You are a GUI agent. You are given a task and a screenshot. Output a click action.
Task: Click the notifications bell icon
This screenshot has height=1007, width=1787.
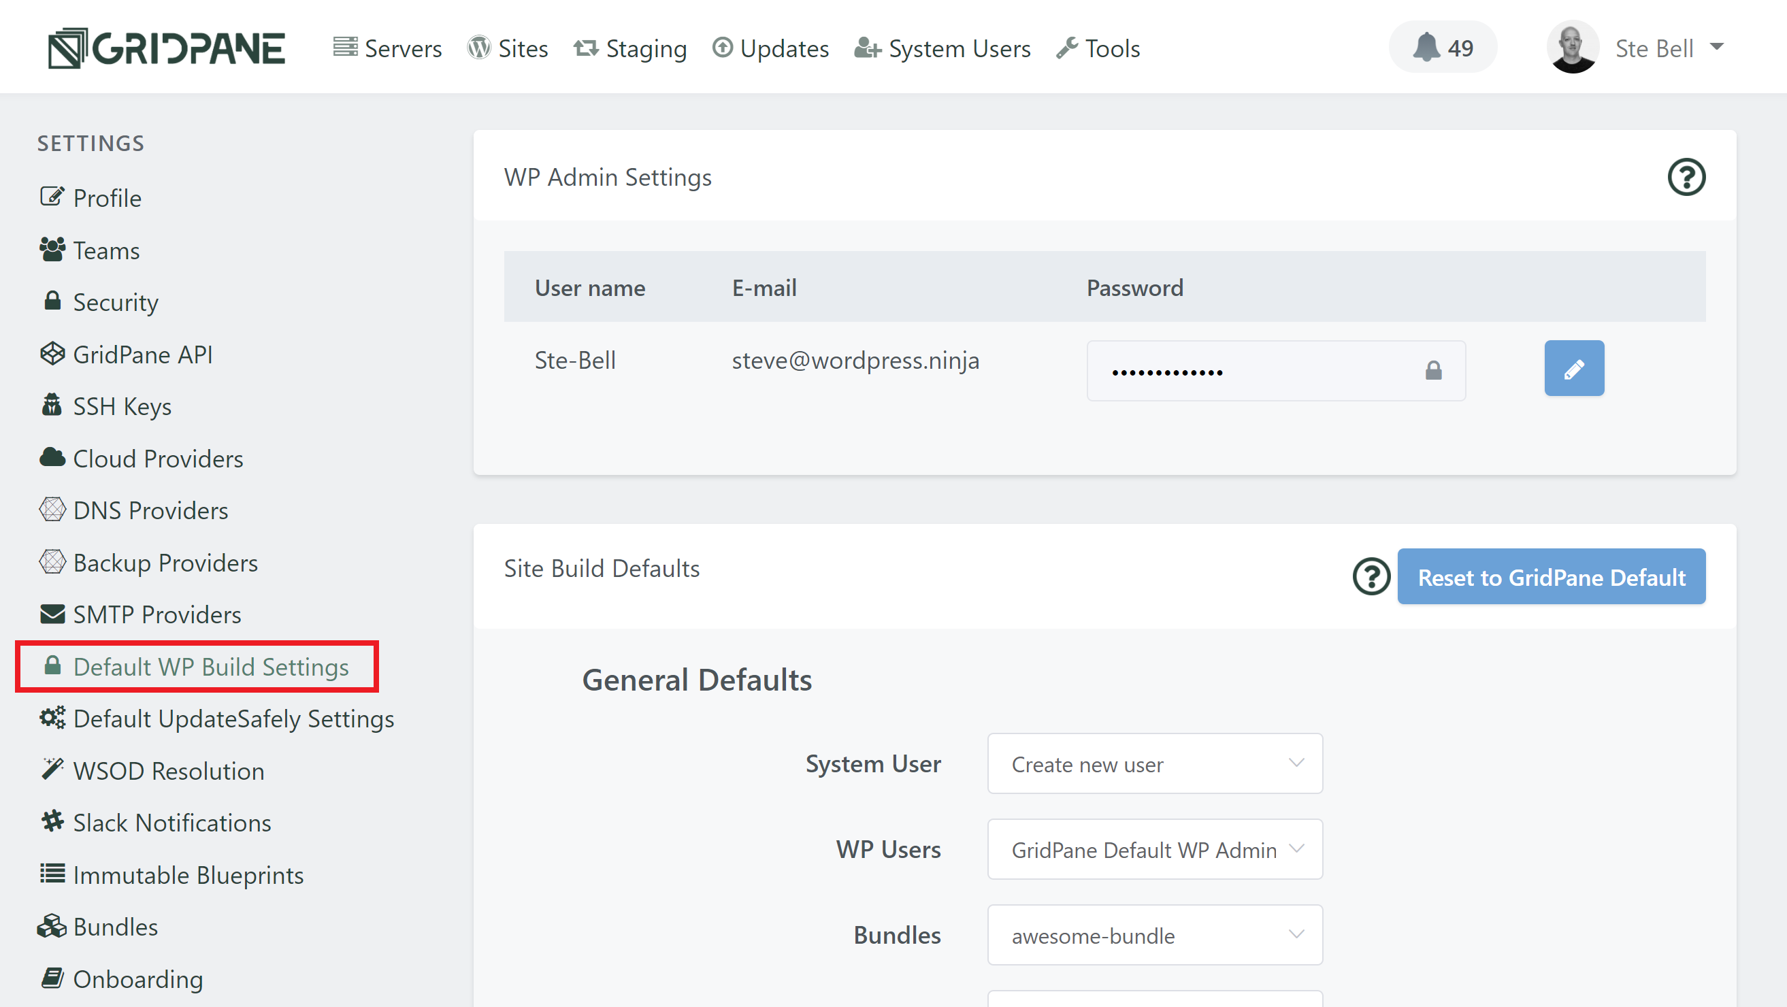click(x=1426, y=47)
